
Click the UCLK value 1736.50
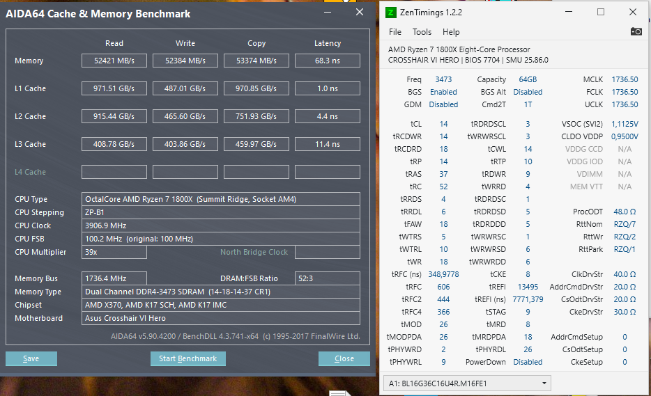pos(625,104)
